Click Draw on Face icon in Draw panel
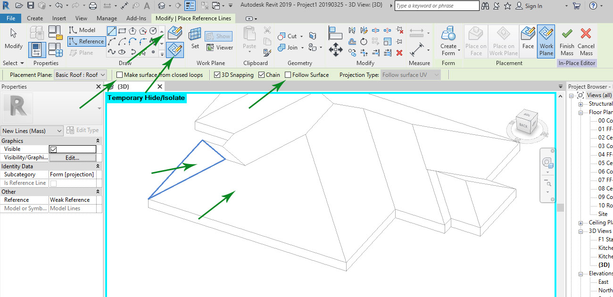 175,33
